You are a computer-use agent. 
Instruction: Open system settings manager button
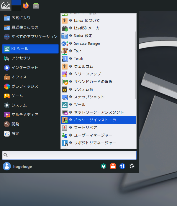tap(104, 166)
